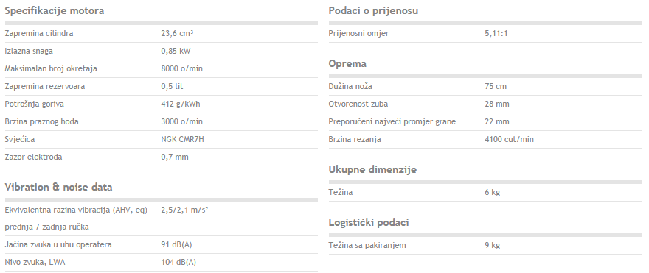Select the Potrošnja goriva value 412 g/kWh
Screen dimensions: 649x273
(181, 104)
